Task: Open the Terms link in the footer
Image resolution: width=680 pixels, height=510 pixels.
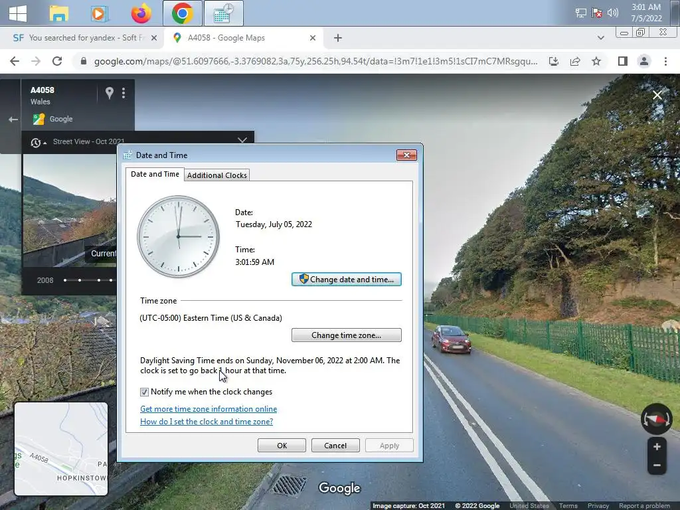Action: (568, 505)
